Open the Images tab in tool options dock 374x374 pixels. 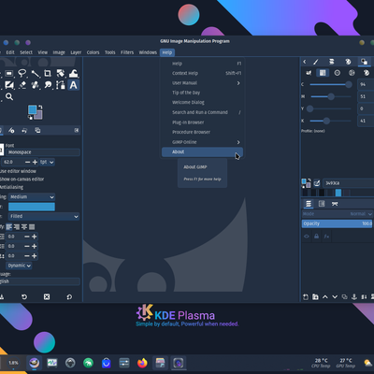[x=37, y=130]
